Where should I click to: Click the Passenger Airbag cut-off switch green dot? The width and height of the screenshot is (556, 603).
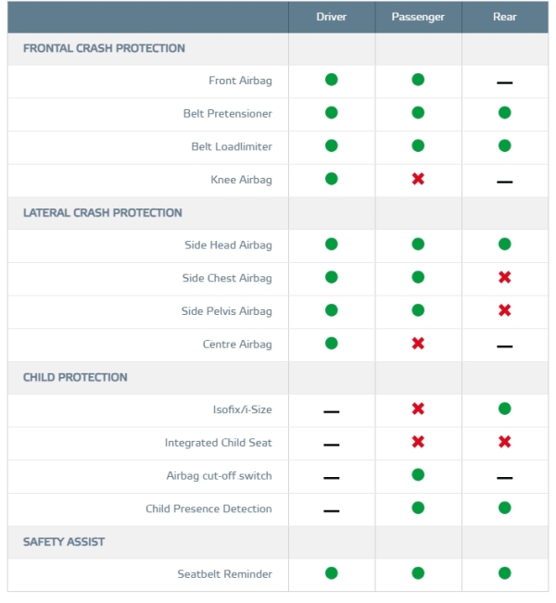[x=418, y=474]
